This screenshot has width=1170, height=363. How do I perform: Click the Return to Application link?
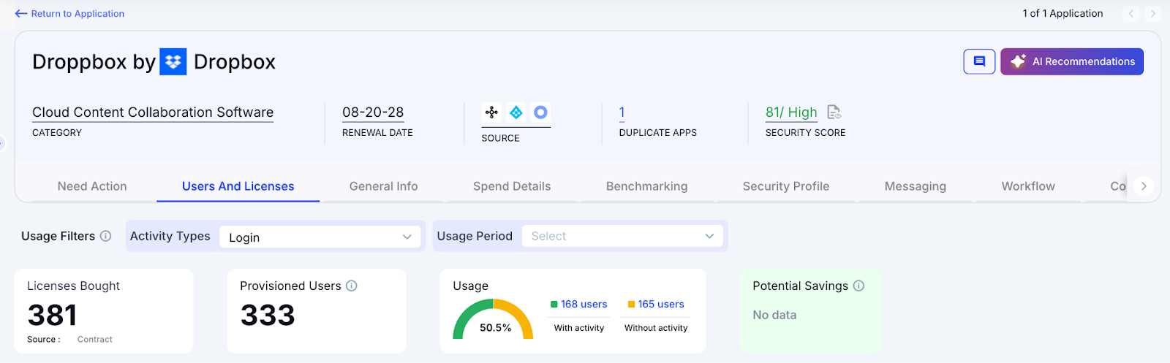pos(78,14)
